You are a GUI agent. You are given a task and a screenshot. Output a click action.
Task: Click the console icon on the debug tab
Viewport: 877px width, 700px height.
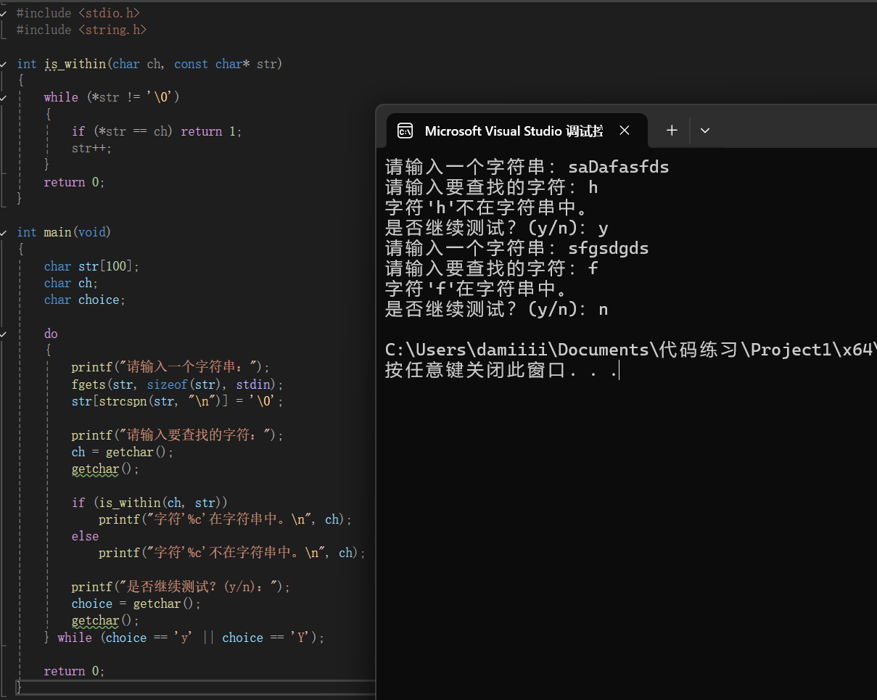click(405, 131)
